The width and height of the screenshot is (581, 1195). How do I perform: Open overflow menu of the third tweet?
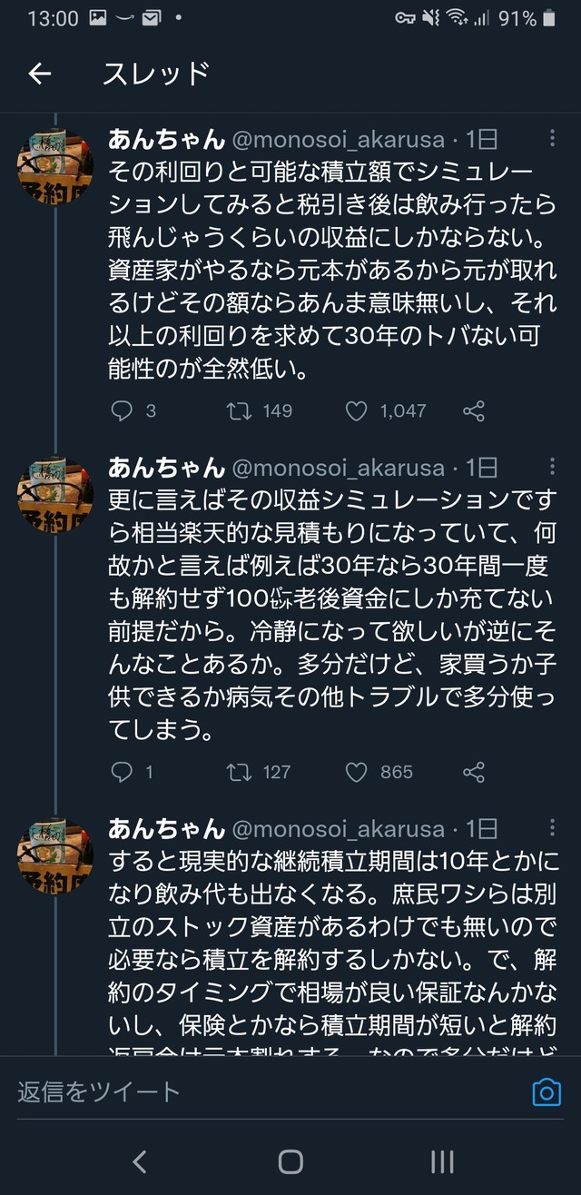pyautogui.click(x=552, y=828)
